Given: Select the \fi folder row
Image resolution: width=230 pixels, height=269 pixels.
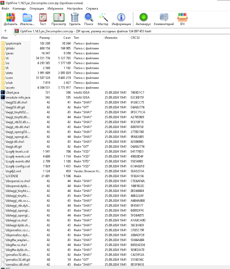Looking at the screenshot, I should coord(73,68).
